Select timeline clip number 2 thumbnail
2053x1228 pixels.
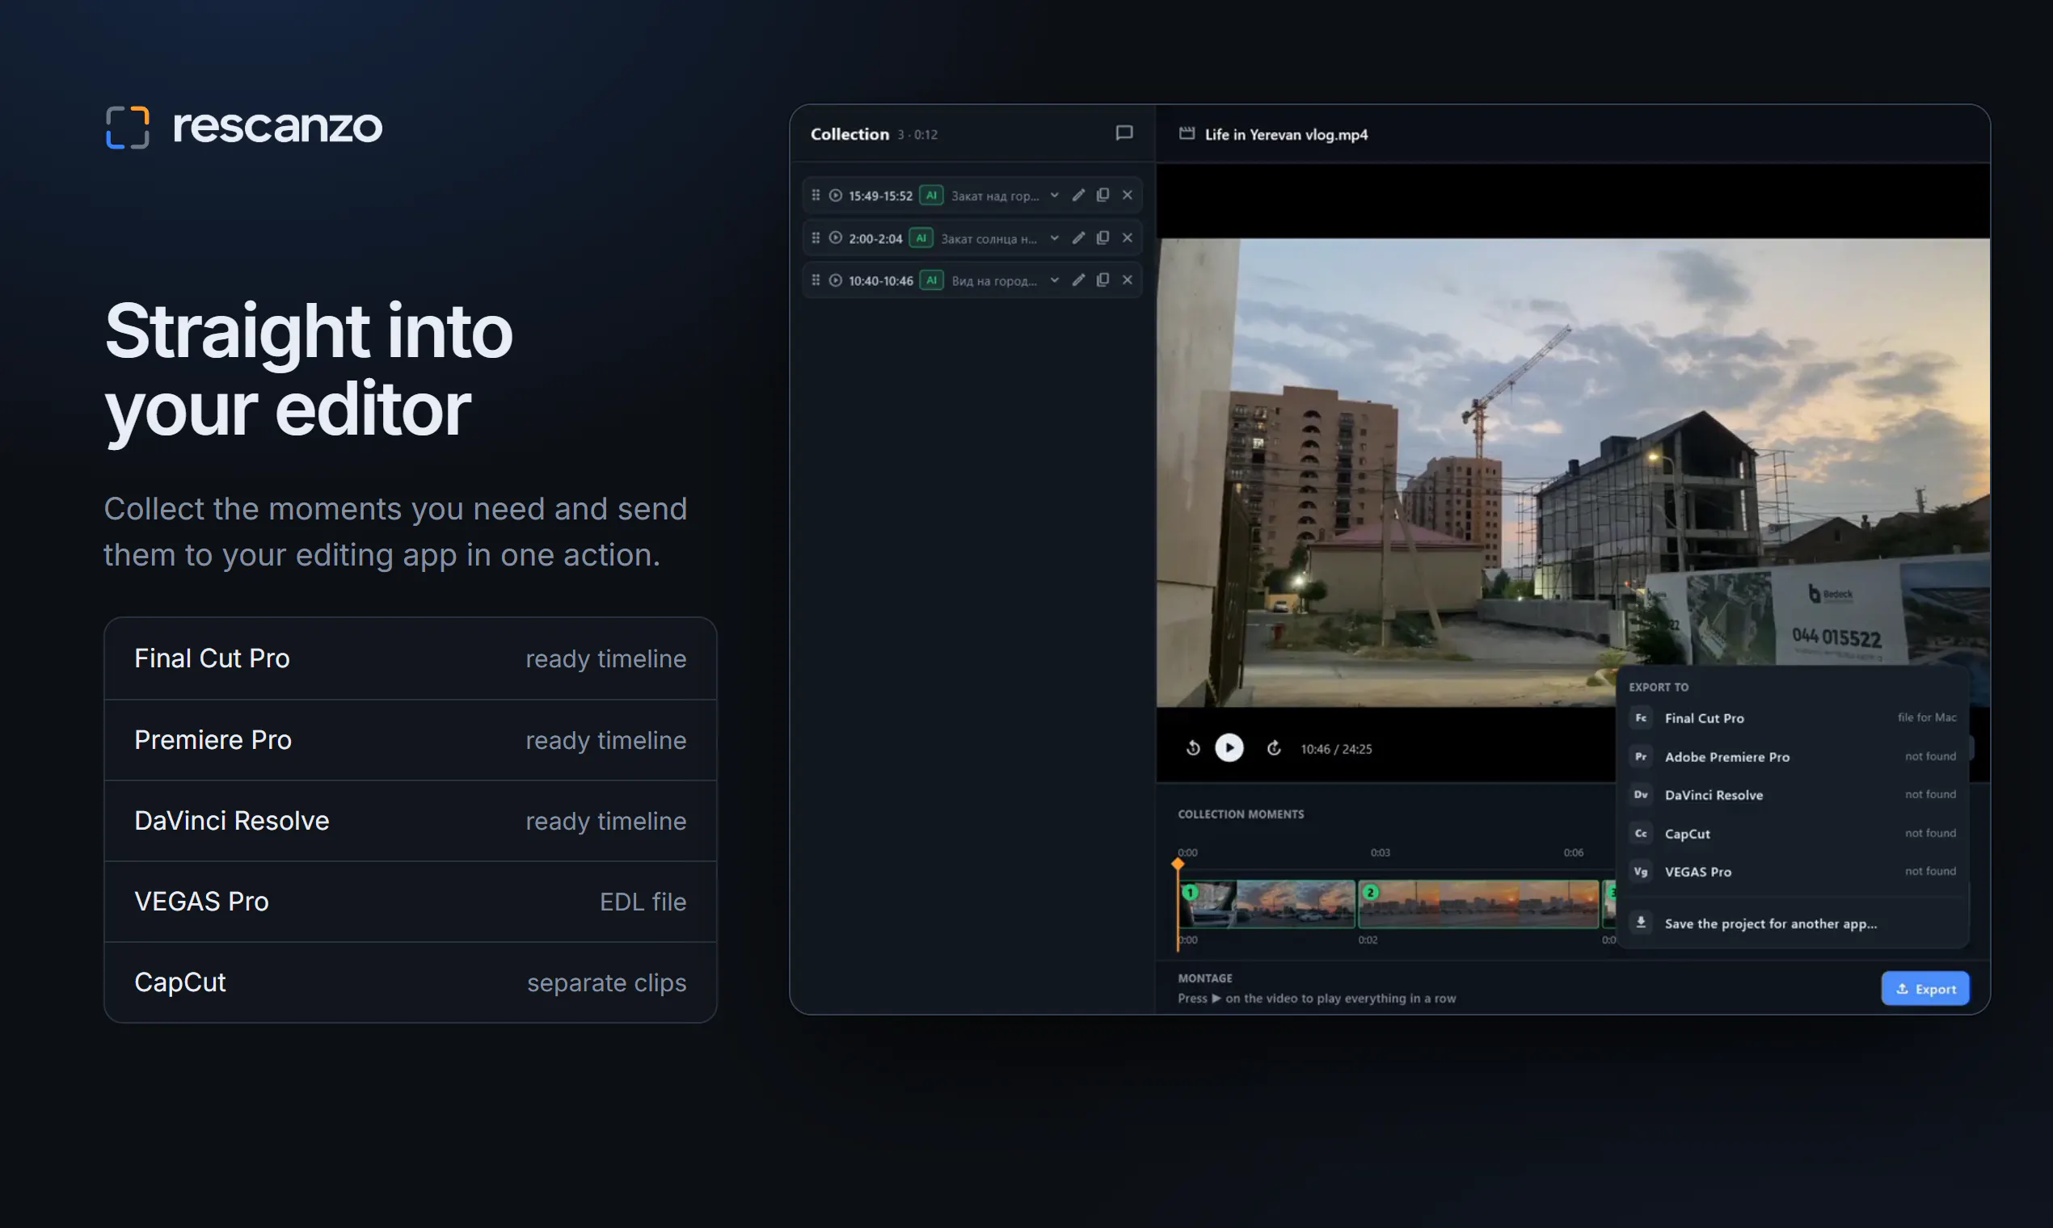point(1478,903)
